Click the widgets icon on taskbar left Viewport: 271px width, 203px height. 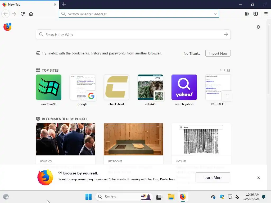click(6, 197)
